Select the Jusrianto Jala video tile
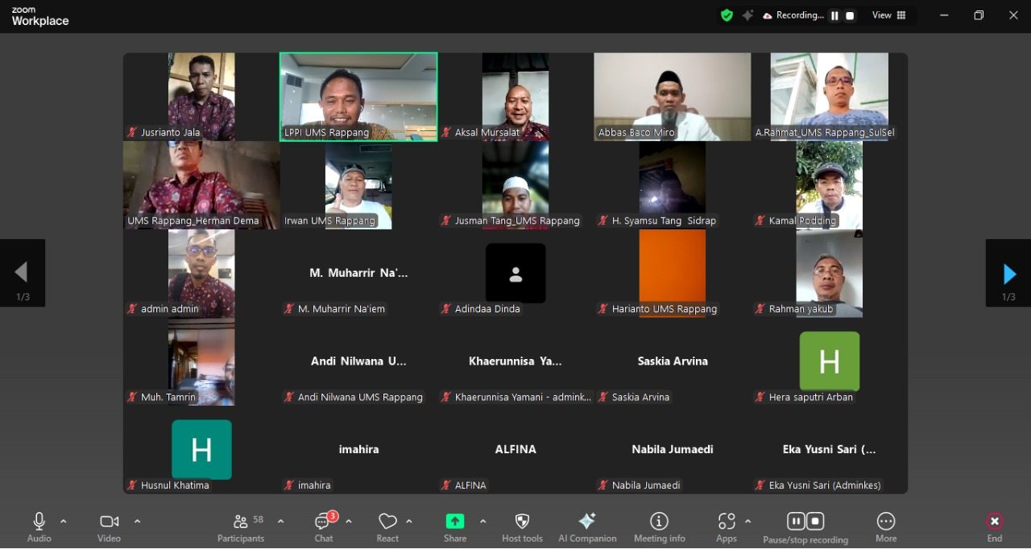The image size is (1031, 549). (x=201, y=97)
